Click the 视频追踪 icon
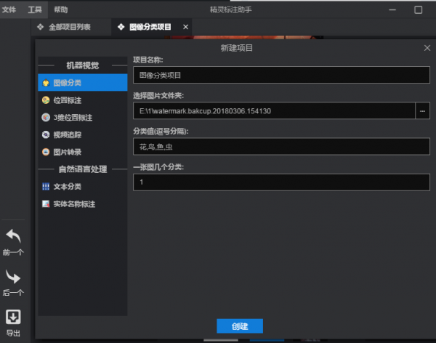This screenshot has height=343, width=436. [46, 135]
